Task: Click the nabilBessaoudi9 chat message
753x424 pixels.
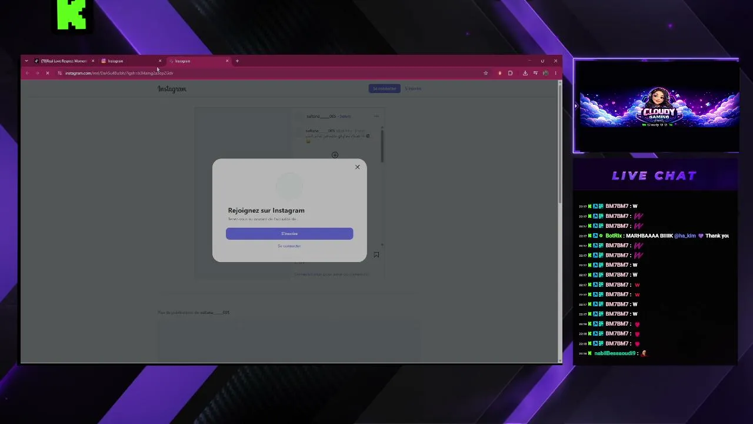Action: (x=613, y=353)
